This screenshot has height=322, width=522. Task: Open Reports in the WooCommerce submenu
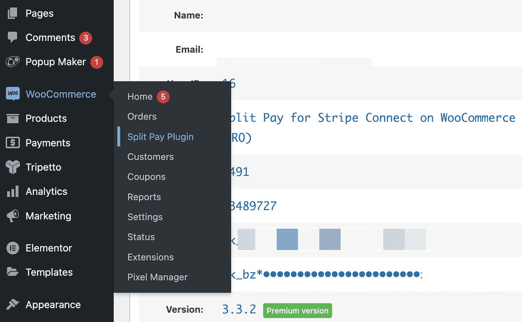pyautogui.click(x=144, y=197)
